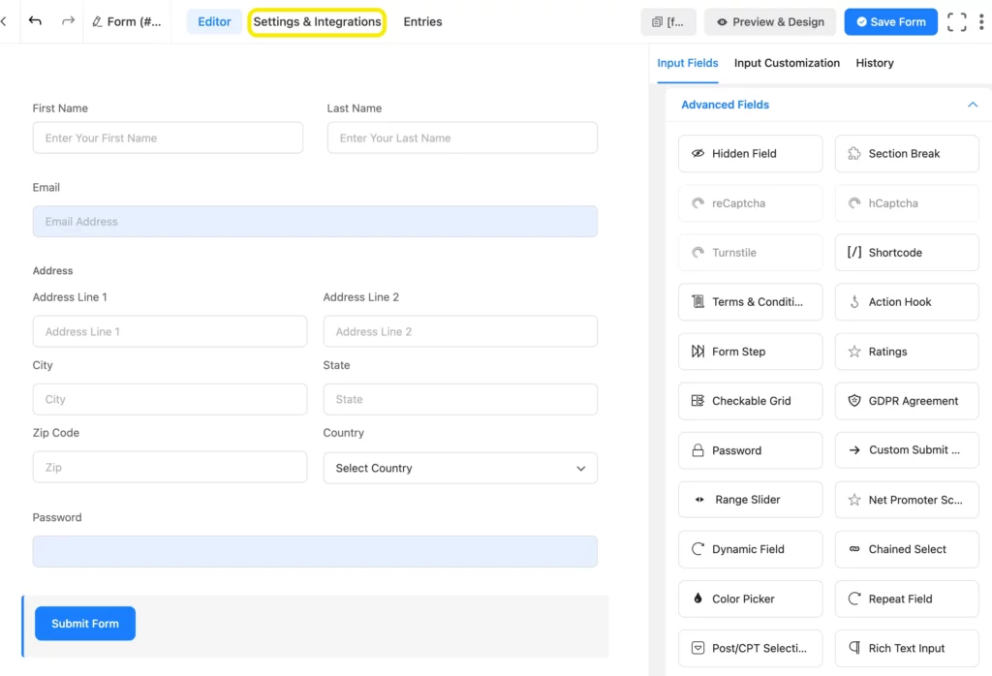Add a Range Slider field
Image resolution: width=992 pixels, height=676 pixels.
pyautogui.click(x=750, y=500)
